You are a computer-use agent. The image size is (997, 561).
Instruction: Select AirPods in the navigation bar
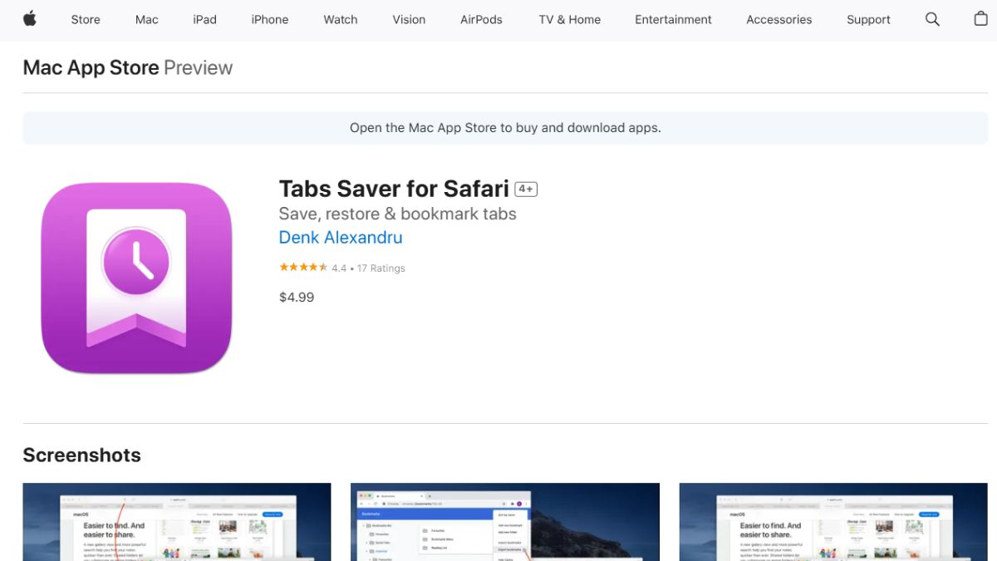point(481,19)
